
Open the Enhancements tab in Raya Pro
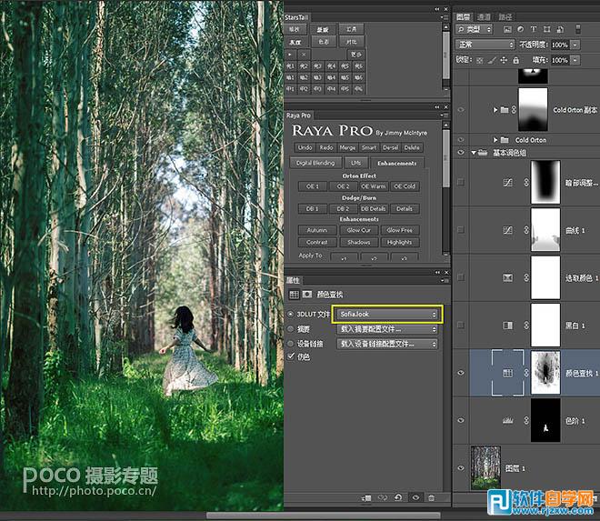(x=396, y=163)
